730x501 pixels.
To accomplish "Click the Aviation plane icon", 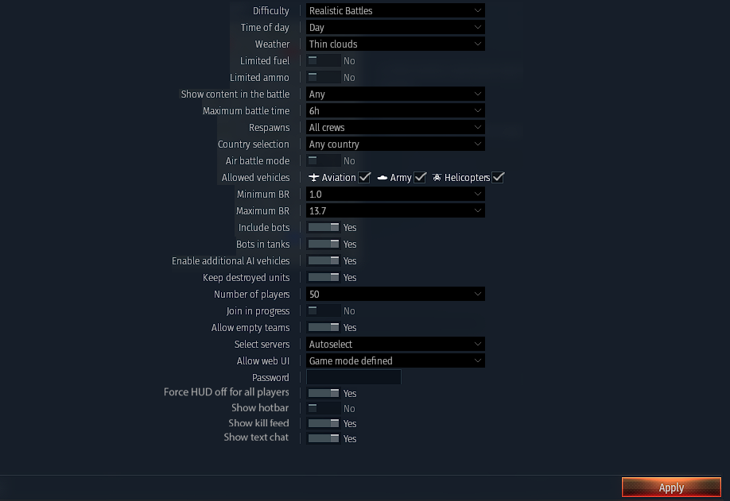I will coord(314,178).
